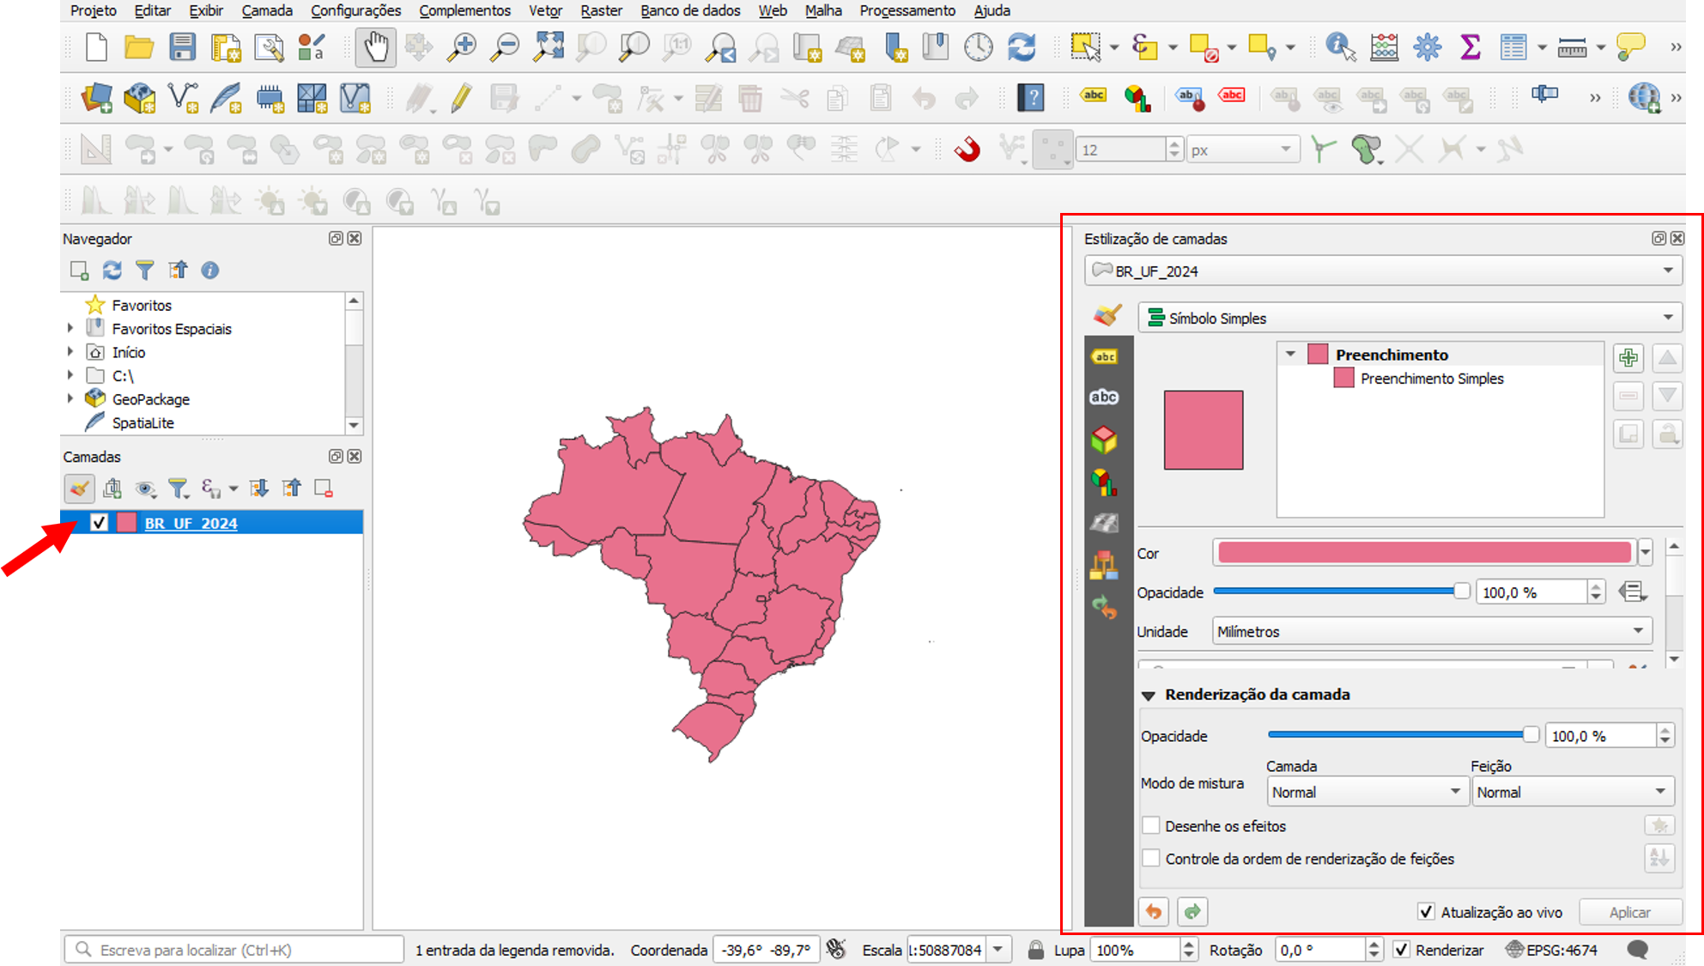
Task: Click the Refresh map icon in toolbar
Action: click(1022, 47)
